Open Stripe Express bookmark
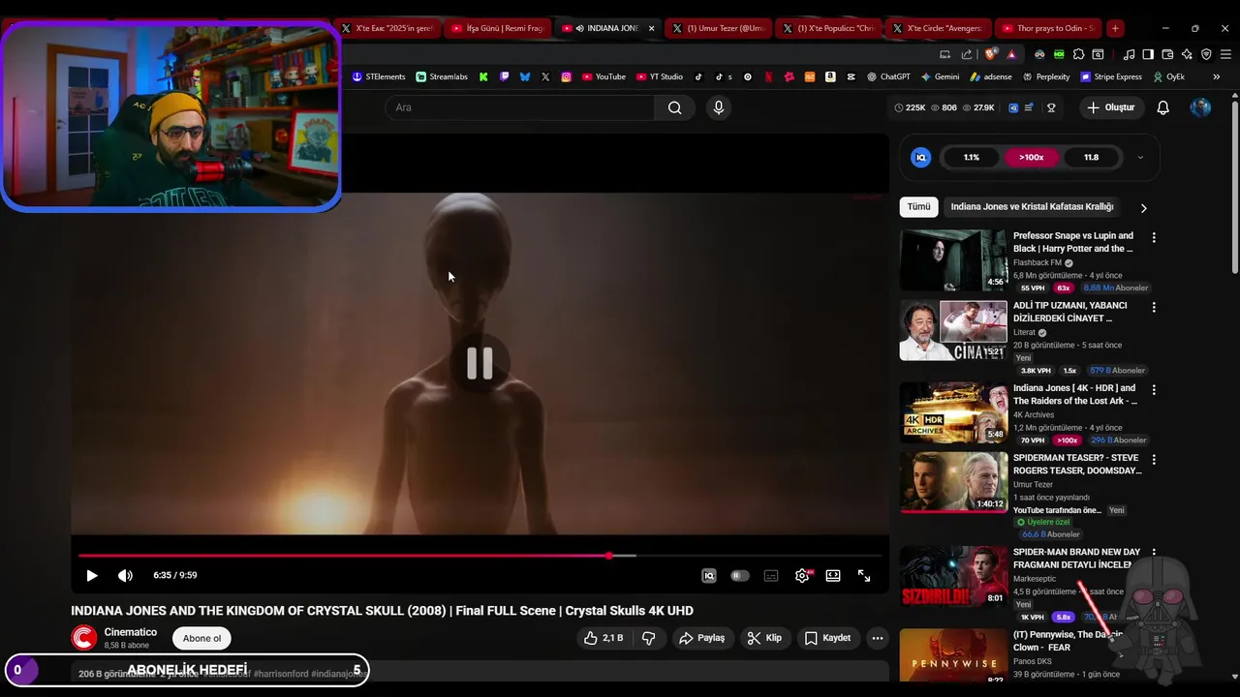 click(x=1111, y=76)
